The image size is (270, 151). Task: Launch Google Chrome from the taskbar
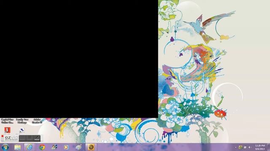(x=42, y=147)
